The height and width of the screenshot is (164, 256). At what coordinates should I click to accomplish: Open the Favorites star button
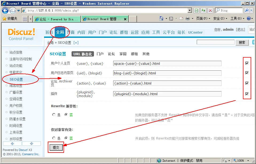[10, 19]
